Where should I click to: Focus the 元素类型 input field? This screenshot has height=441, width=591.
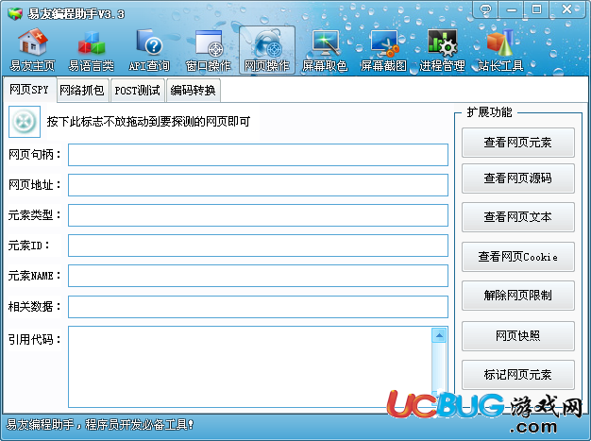258,215
